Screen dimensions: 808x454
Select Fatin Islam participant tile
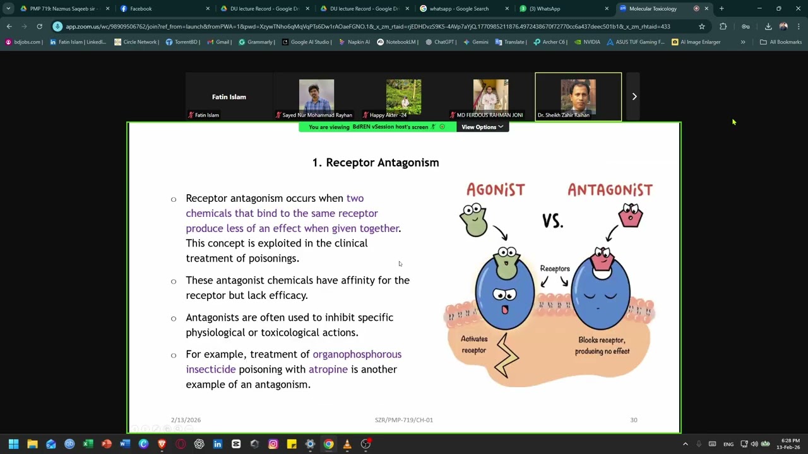coord(229,96)
